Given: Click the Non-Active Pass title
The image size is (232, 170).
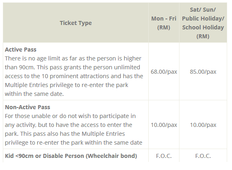Looking at the screenshot, I should coord(27,107).
